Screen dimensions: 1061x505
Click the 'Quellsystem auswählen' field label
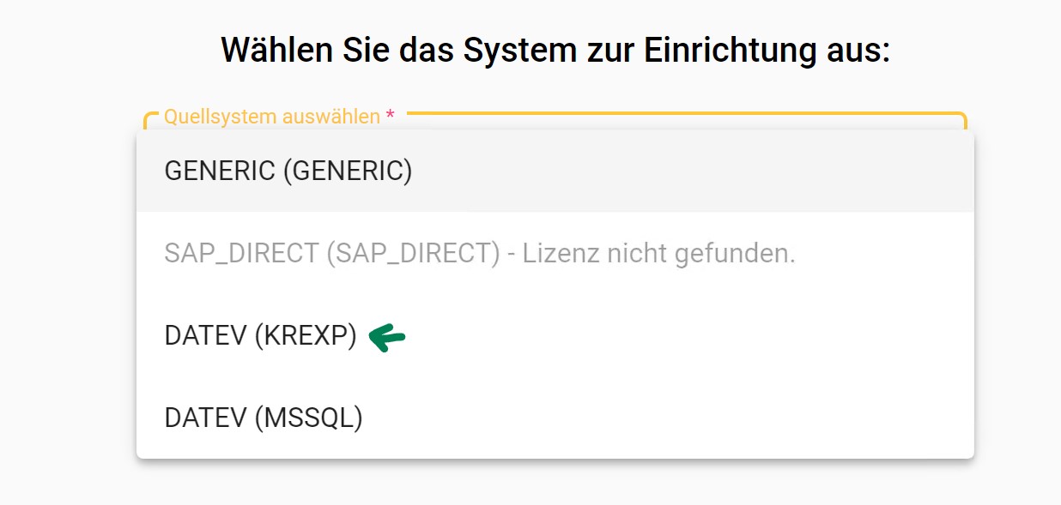click(271, 117)
